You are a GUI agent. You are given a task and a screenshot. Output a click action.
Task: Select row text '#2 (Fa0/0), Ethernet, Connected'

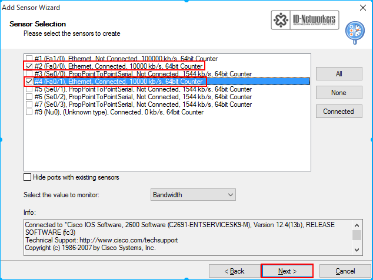click(118, 66)
